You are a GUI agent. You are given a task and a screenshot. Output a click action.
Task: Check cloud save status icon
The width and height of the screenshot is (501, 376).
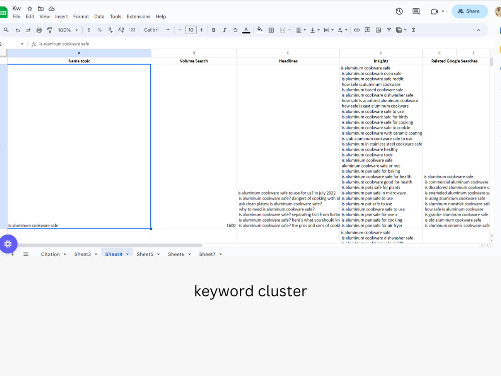[52, 9]
